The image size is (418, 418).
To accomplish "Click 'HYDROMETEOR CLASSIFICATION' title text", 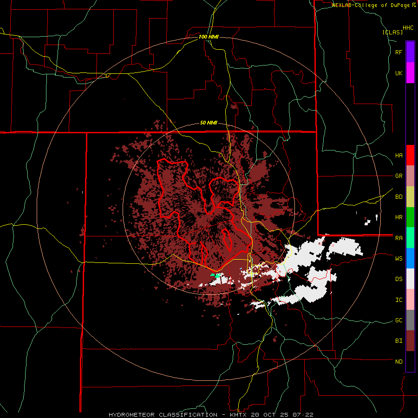I will tap(163, 415).
